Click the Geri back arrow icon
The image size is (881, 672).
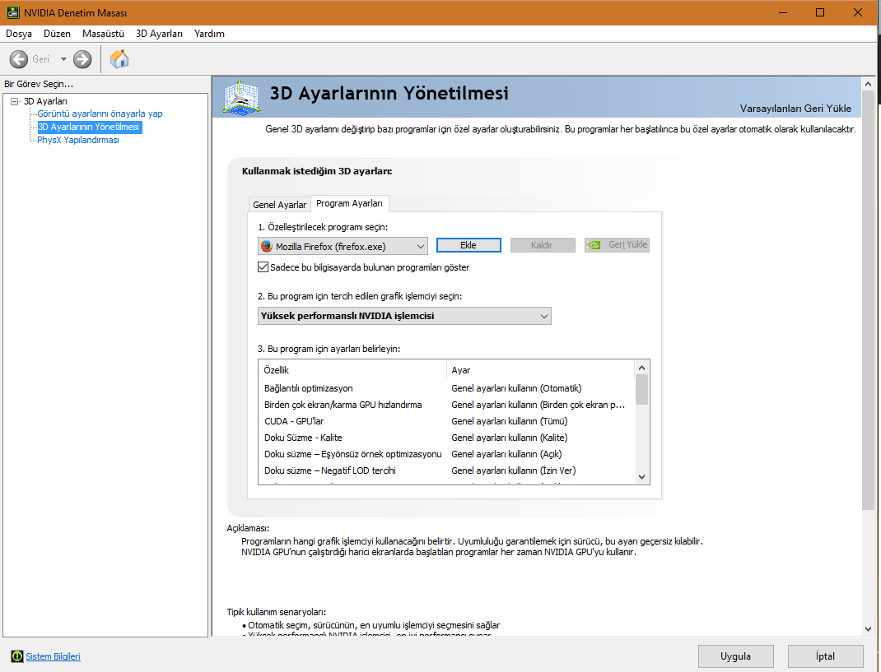pos(19,59)
